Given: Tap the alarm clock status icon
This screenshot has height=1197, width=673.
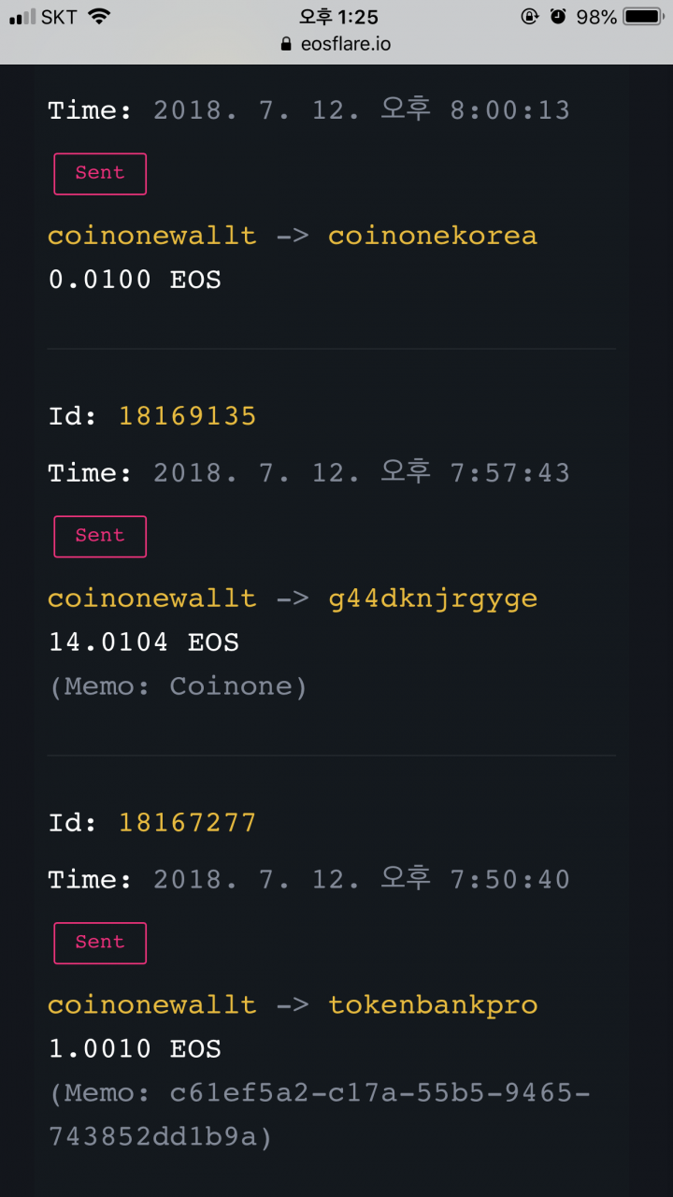Looking at the screenshot, I should (x=558, y=16).
